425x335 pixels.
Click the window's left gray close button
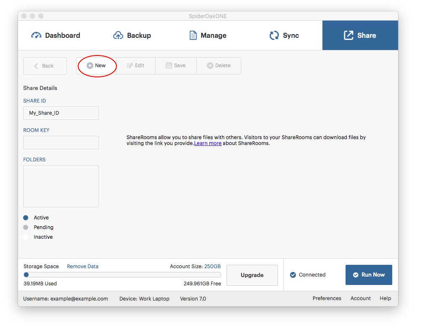(24, 16)
